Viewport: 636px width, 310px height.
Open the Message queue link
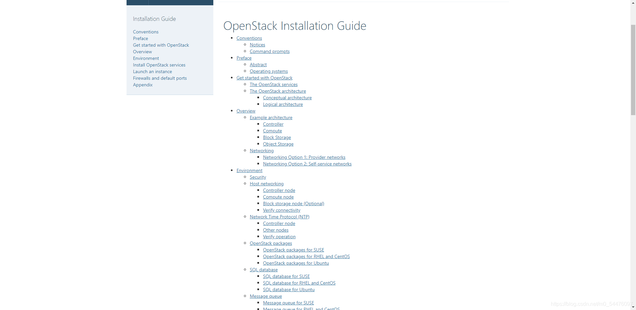[266, 296]
